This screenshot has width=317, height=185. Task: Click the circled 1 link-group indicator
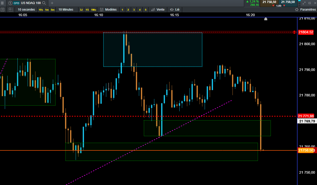tap(10, 3)
